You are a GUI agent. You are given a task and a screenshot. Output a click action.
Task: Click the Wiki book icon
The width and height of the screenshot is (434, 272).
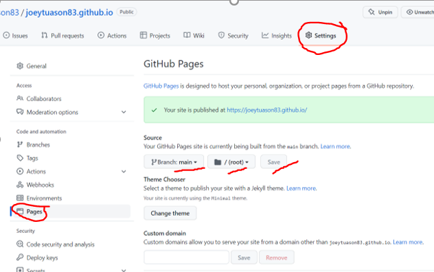187,36
